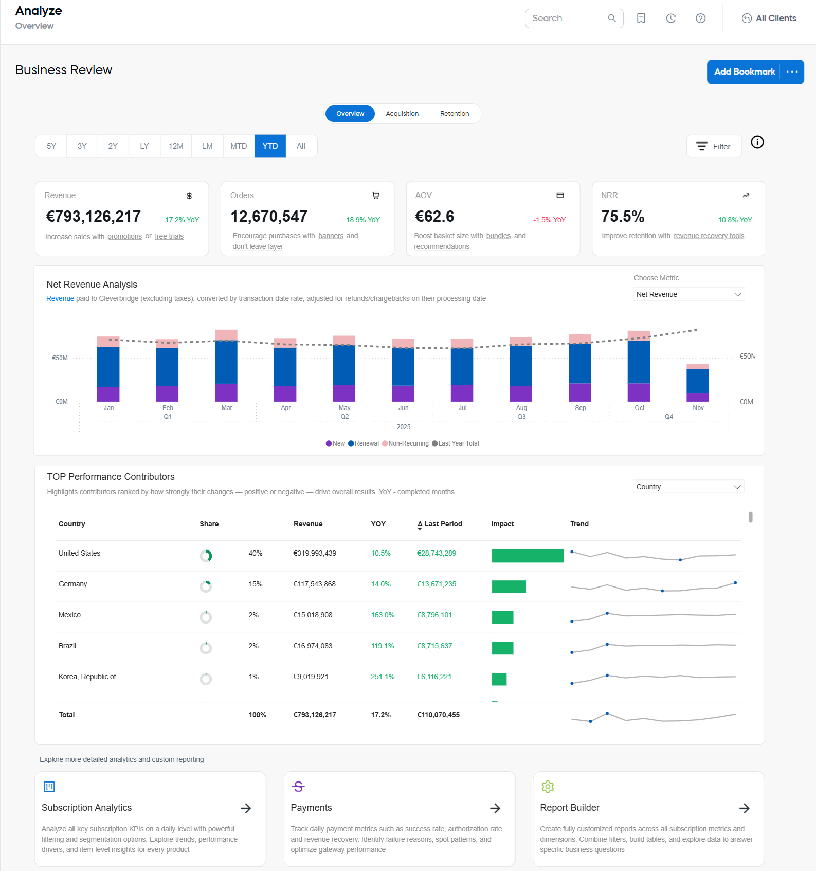Click the info icon beside Filter
This screenshot has width=816, height=871.
[x=757, y=143]
